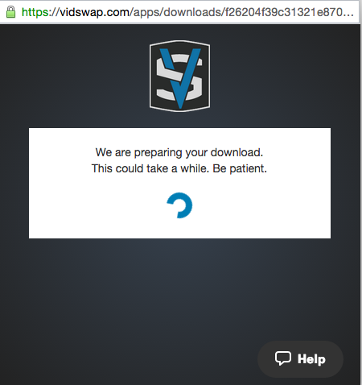Click the green padlock security icon
This screenshot has height=385, width=362.
[10, 12]
